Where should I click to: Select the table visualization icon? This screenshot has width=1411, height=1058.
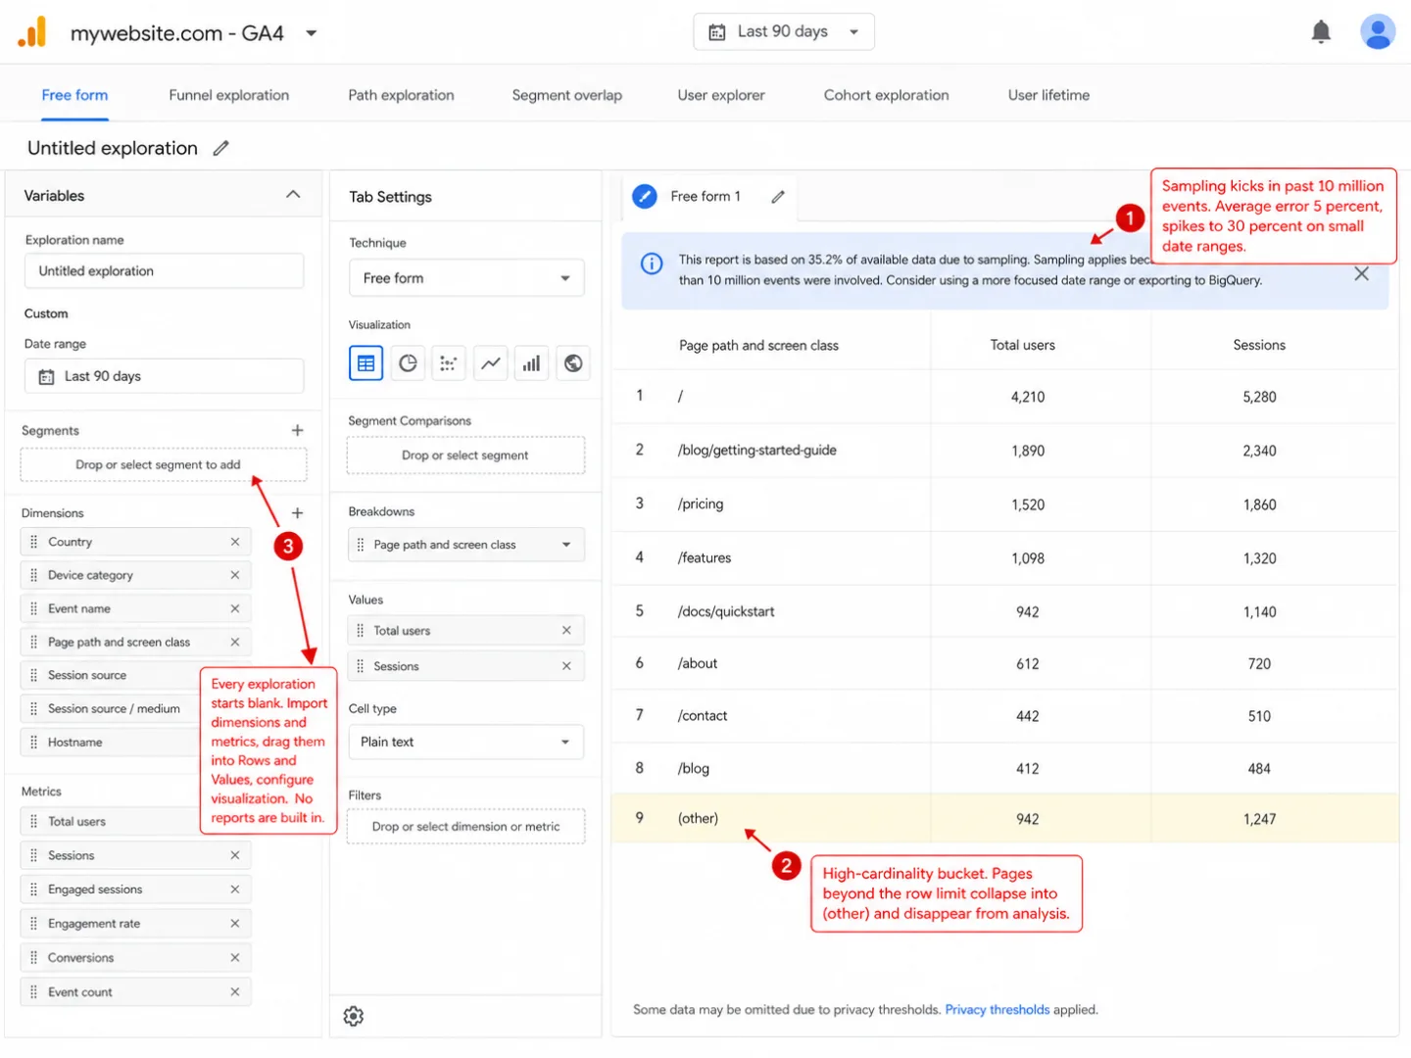365,363
